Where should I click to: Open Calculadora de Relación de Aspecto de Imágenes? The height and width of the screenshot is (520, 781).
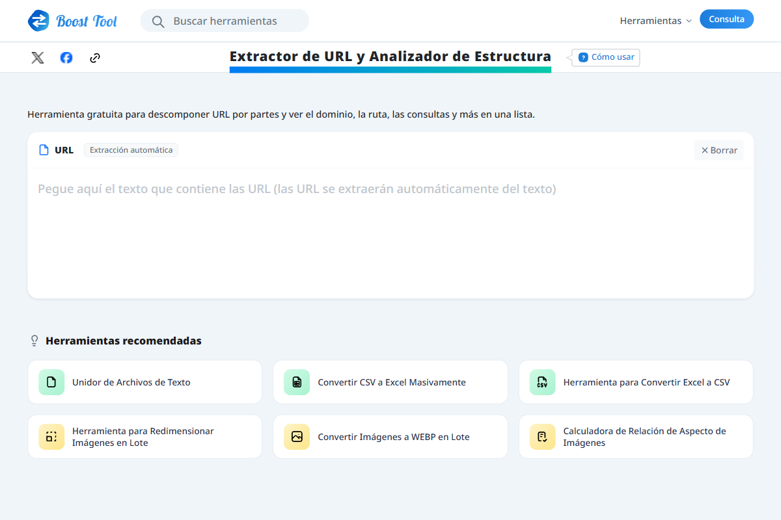636,437
